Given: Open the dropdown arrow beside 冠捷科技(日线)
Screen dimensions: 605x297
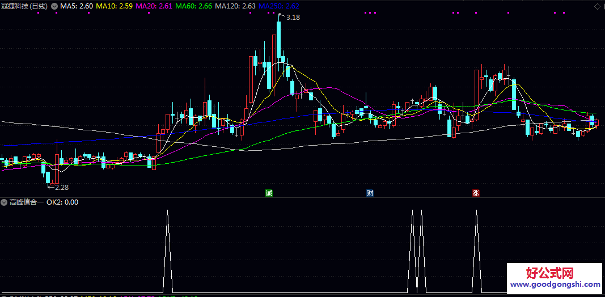Looking at the screenshot, I should coord(54,6).
